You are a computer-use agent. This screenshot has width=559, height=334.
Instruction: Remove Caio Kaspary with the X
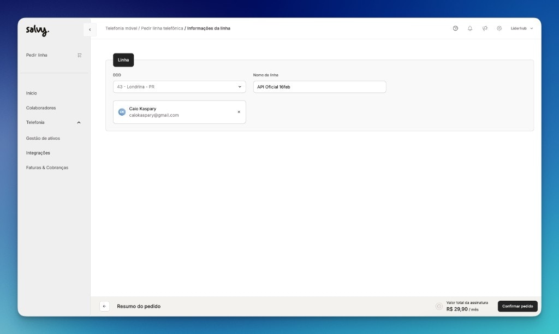[x=239, y=112]
